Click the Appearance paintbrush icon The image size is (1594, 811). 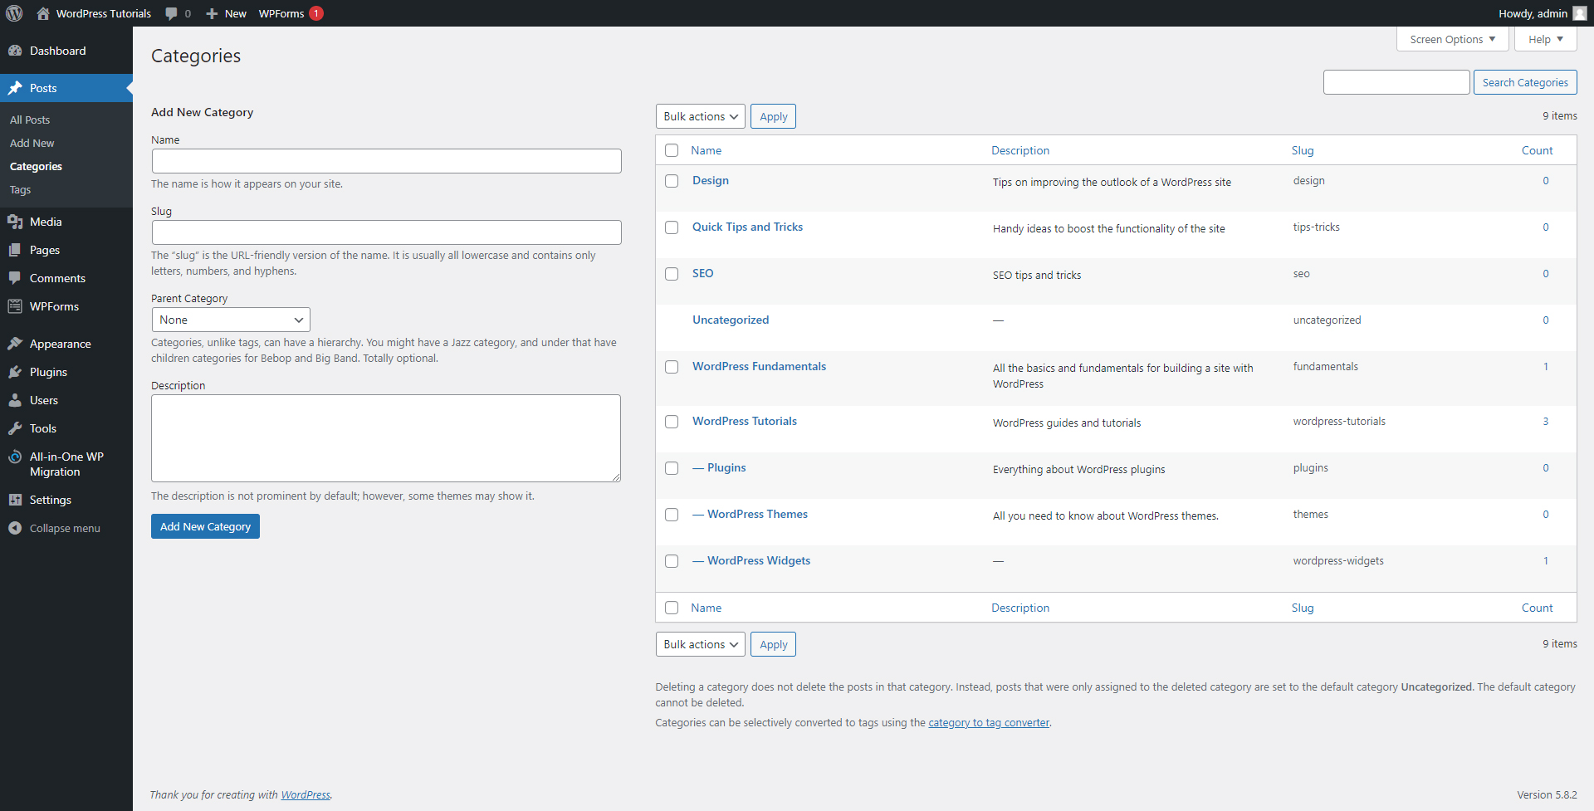tap(15, 344)
